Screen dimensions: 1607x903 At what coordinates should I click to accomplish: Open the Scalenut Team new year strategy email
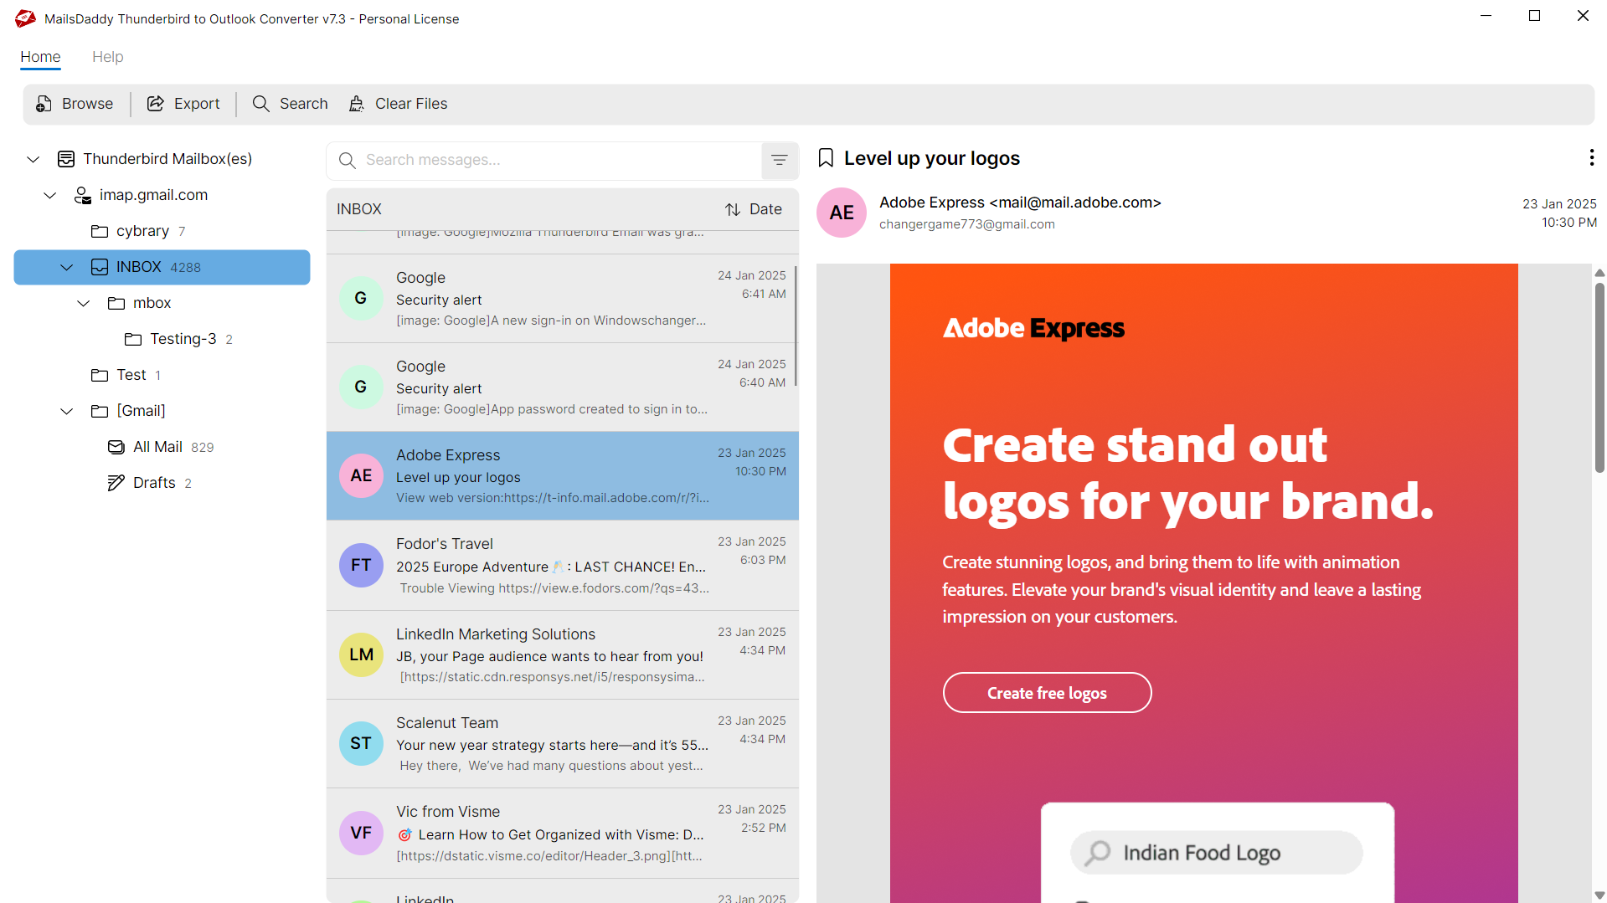[x=562, y=744]
